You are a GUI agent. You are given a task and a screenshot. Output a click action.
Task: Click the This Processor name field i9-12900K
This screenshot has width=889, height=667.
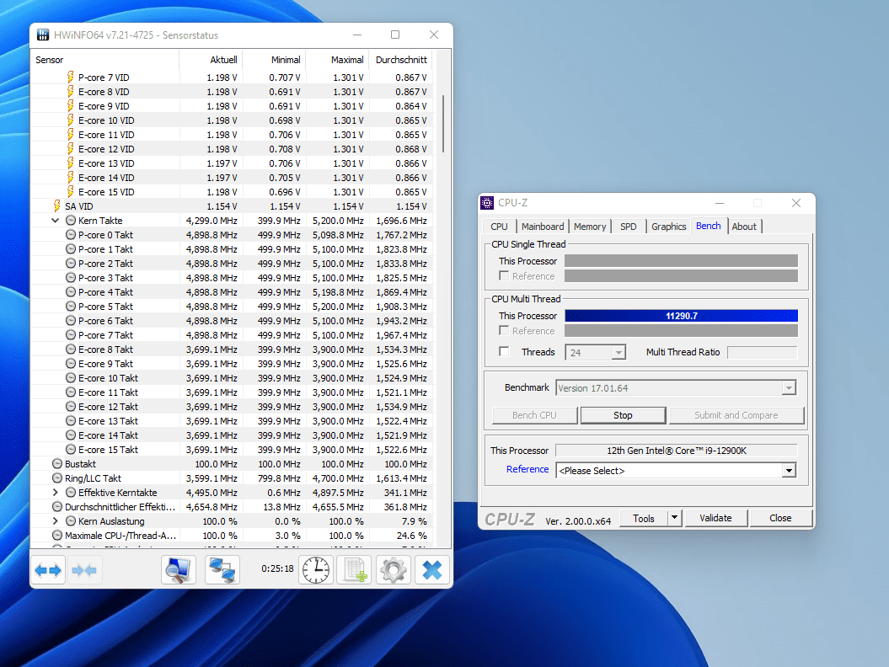(677, 451)
